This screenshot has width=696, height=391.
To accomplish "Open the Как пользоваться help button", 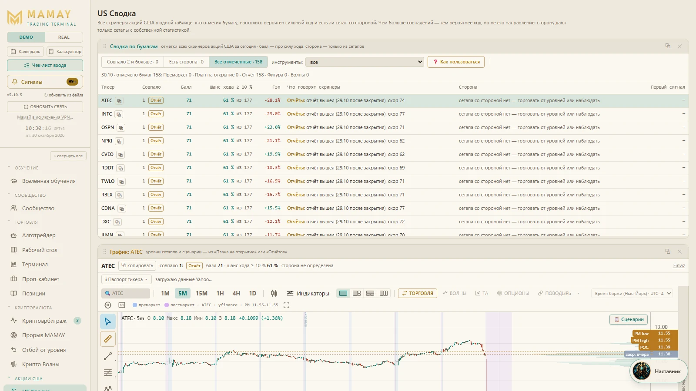I will pyautogui.click(x=456, y=62).
